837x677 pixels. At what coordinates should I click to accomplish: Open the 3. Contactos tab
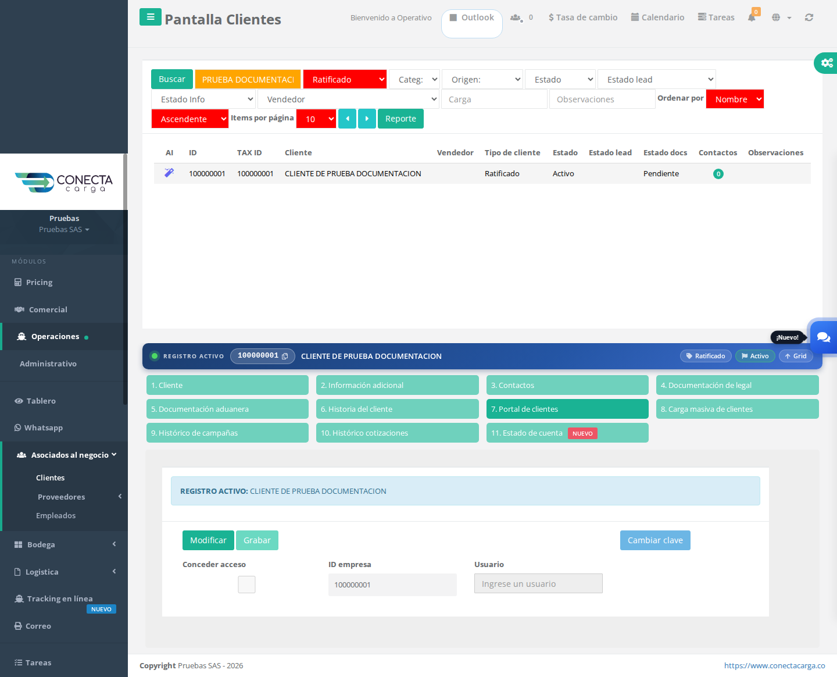tap(567, 385)
